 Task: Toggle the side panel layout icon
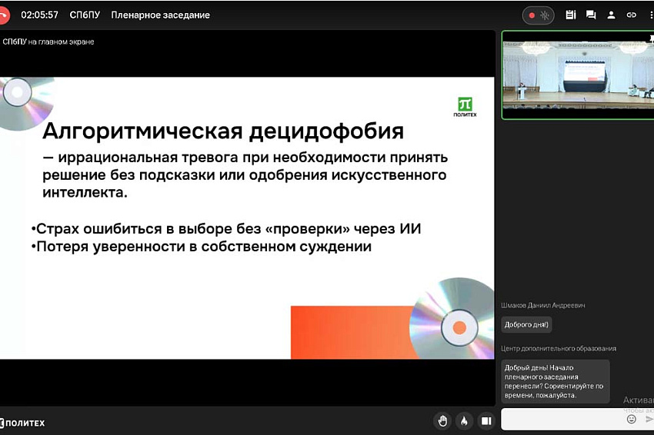(485, 420)
